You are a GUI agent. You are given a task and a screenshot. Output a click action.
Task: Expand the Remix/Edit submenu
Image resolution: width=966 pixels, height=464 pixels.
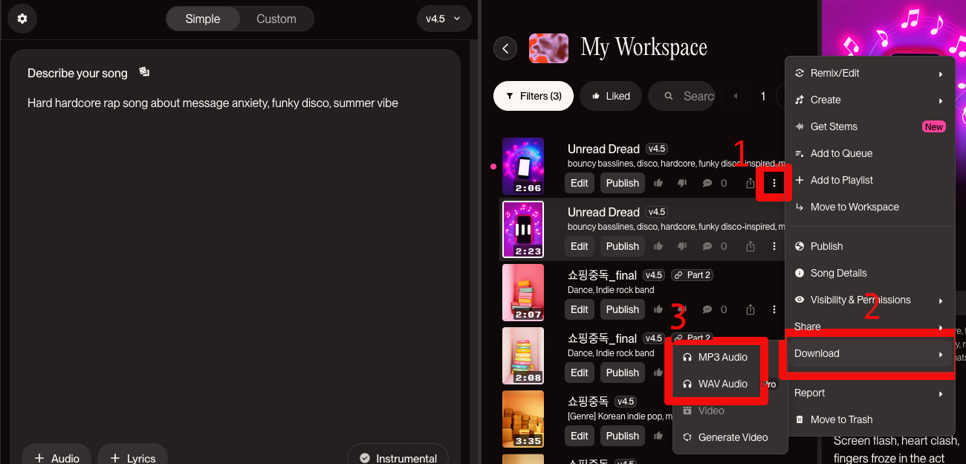869,73
